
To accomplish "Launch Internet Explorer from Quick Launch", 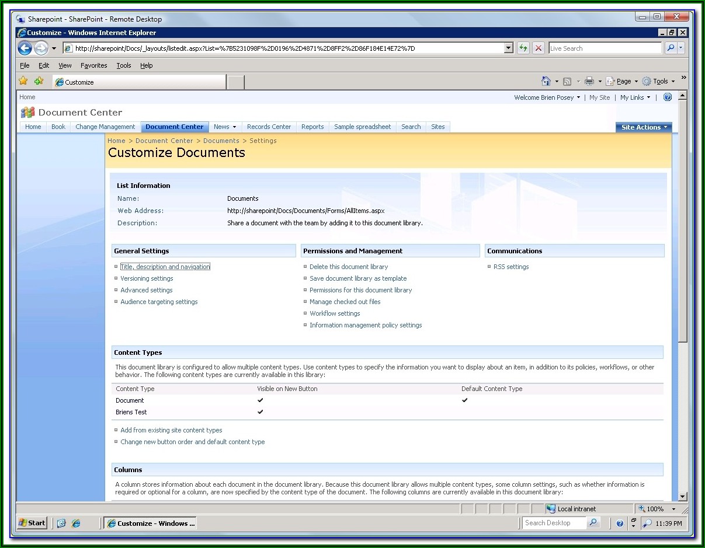I will (76, 523).
